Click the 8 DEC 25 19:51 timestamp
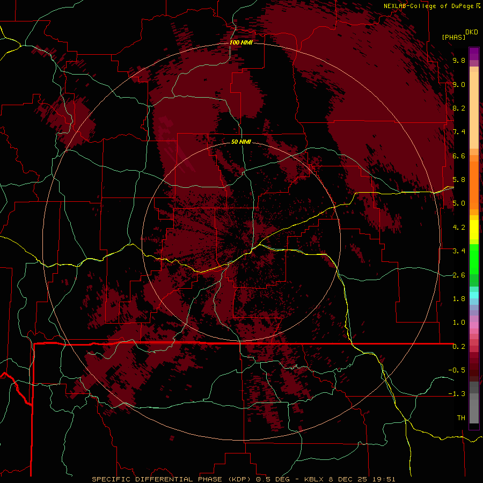Image resolution: width=483 pixels, height=483 pixels. click(363, 479)
